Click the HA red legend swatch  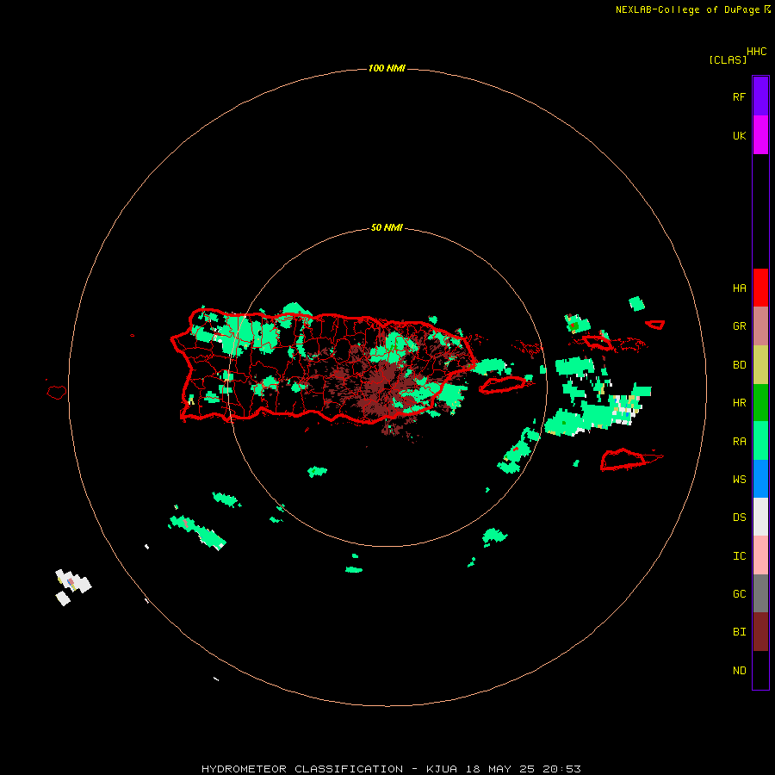[x=760, y=288]
